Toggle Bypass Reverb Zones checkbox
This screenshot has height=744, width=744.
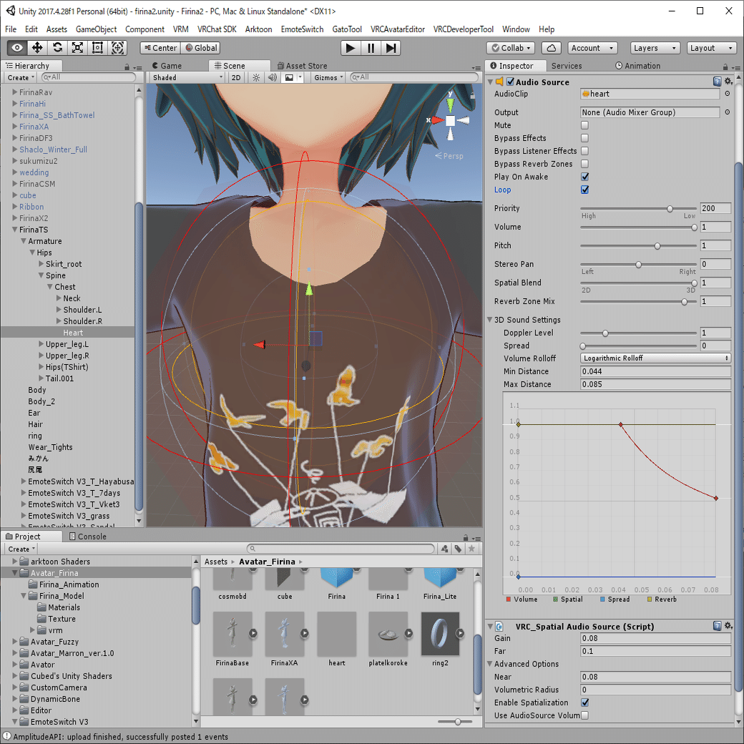tap(584, 164)
